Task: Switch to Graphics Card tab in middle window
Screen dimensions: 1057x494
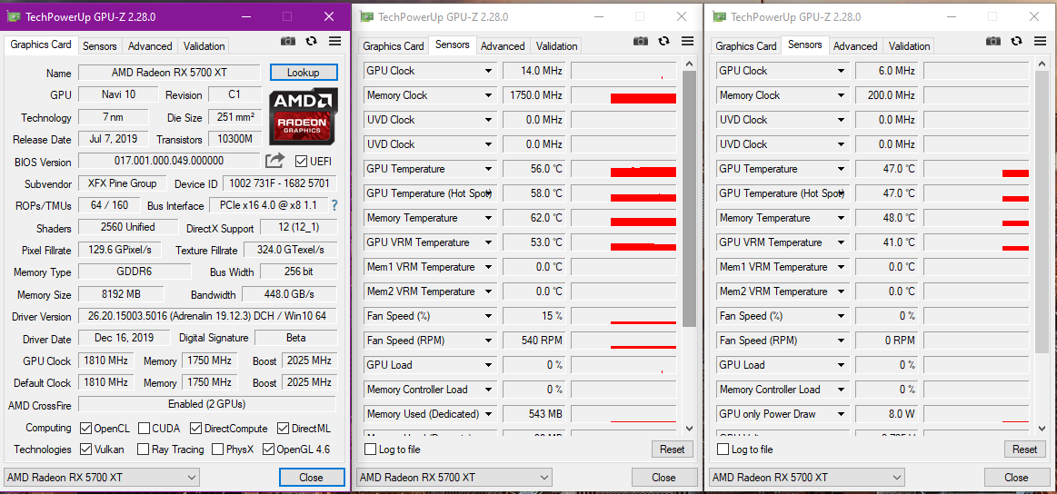Action: (x=393, y=45)
